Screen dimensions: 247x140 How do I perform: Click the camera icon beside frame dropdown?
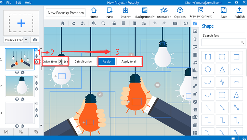(x=34, y=40)
